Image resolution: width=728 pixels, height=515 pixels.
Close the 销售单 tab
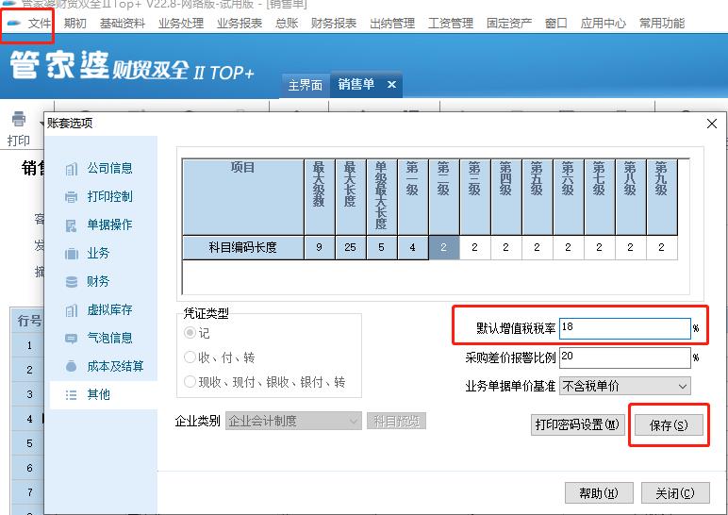[x=391, y=85]
